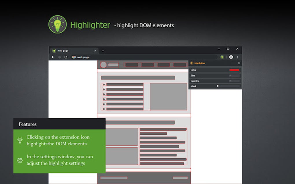The height and width of the screenshot is (184, 295).
Task: Click the lightbulb icon in Highlighter panel header
Action: (x=192, y=63)
